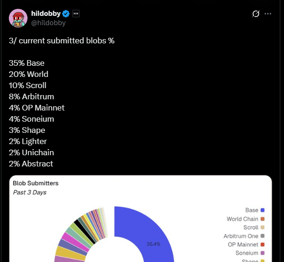Screen dimensions: 284x262
Task: Toggle Scroll legend swatch
Action: pos(263,228)
